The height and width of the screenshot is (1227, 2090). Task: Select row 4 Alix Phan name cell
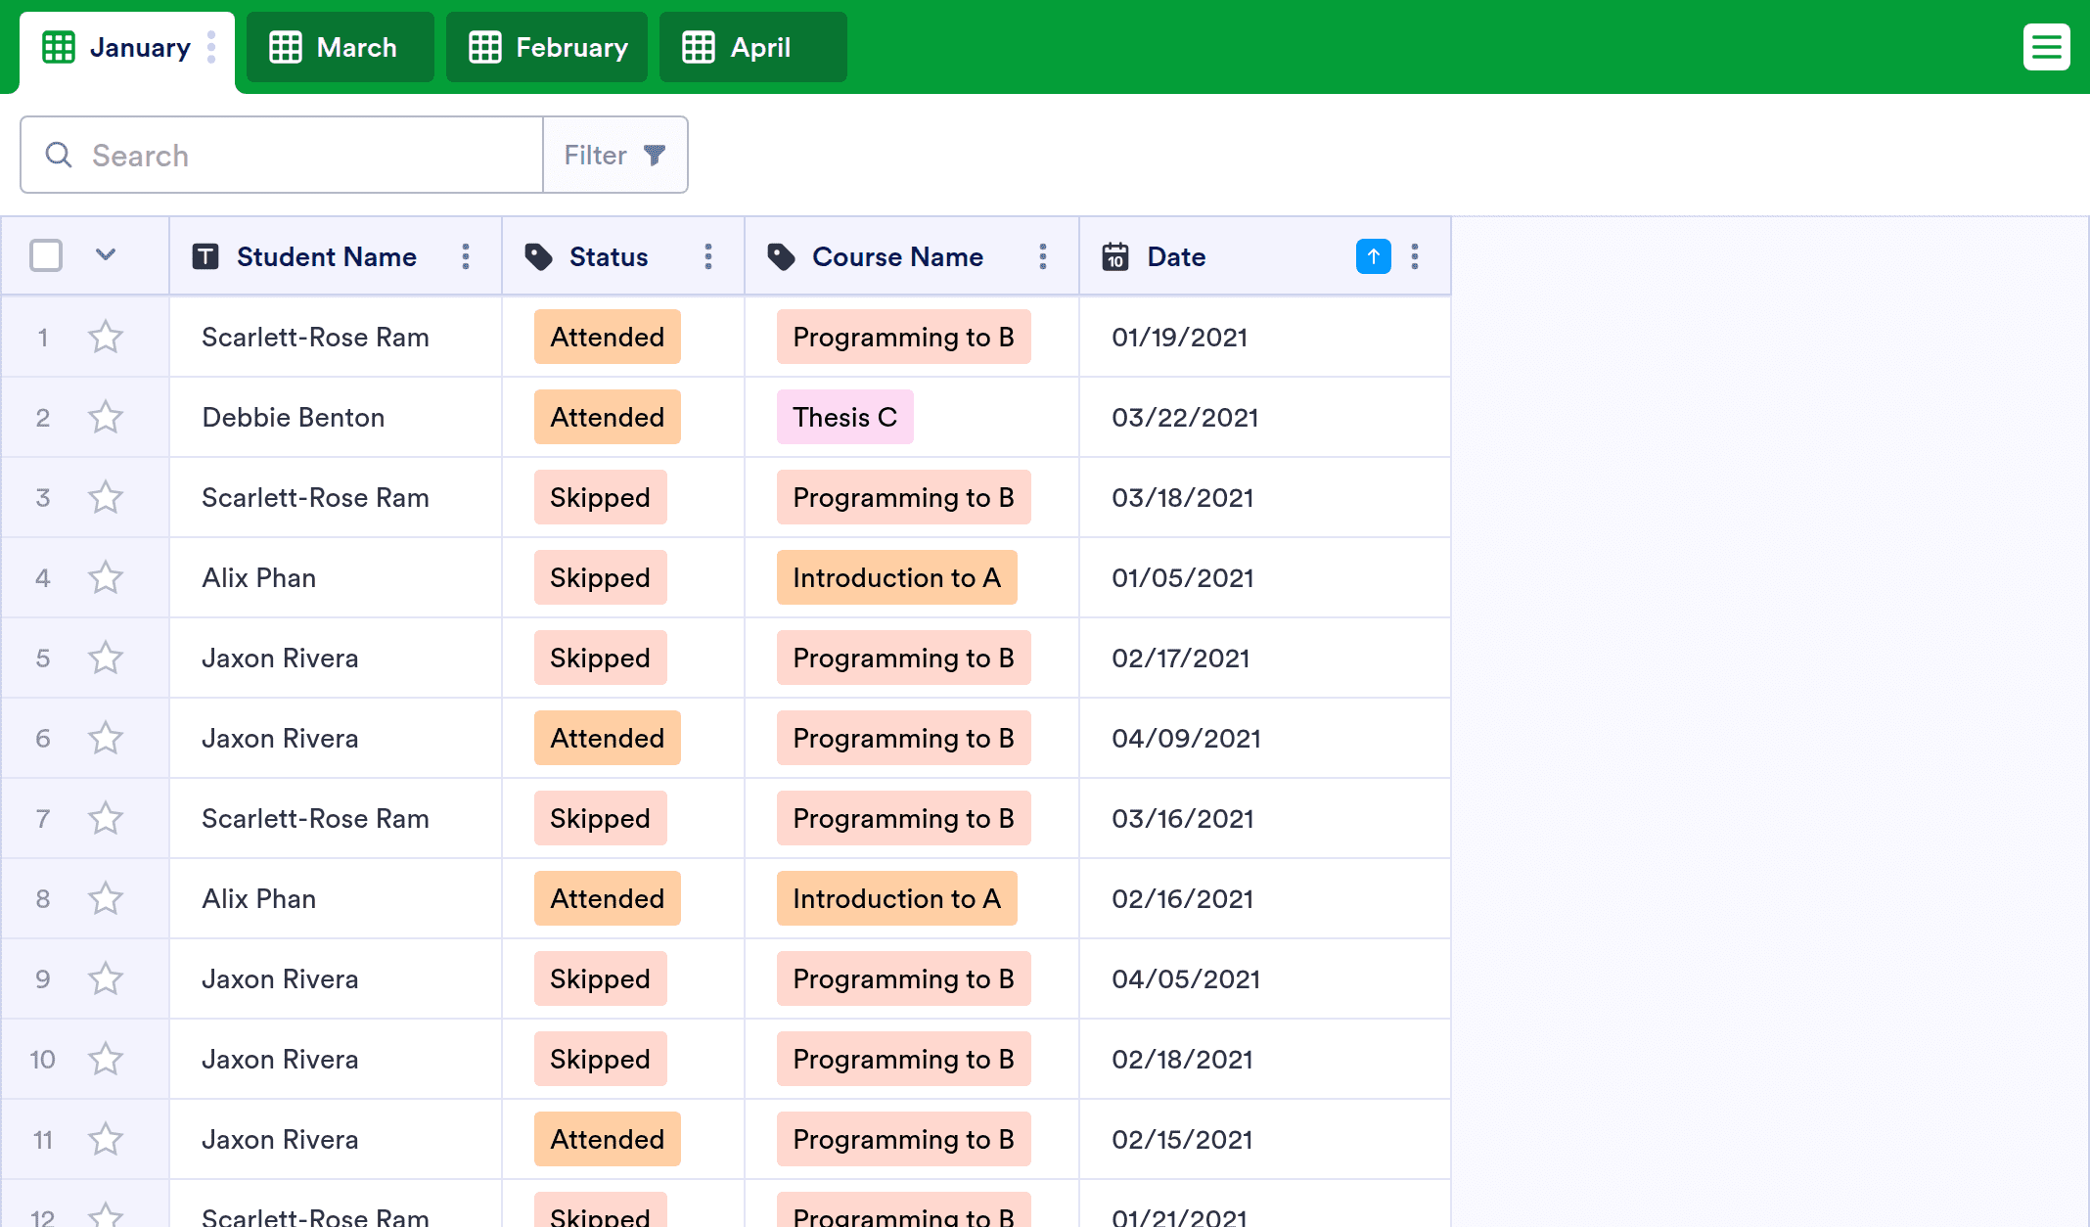pyautogui.click(x=335, y=577)
